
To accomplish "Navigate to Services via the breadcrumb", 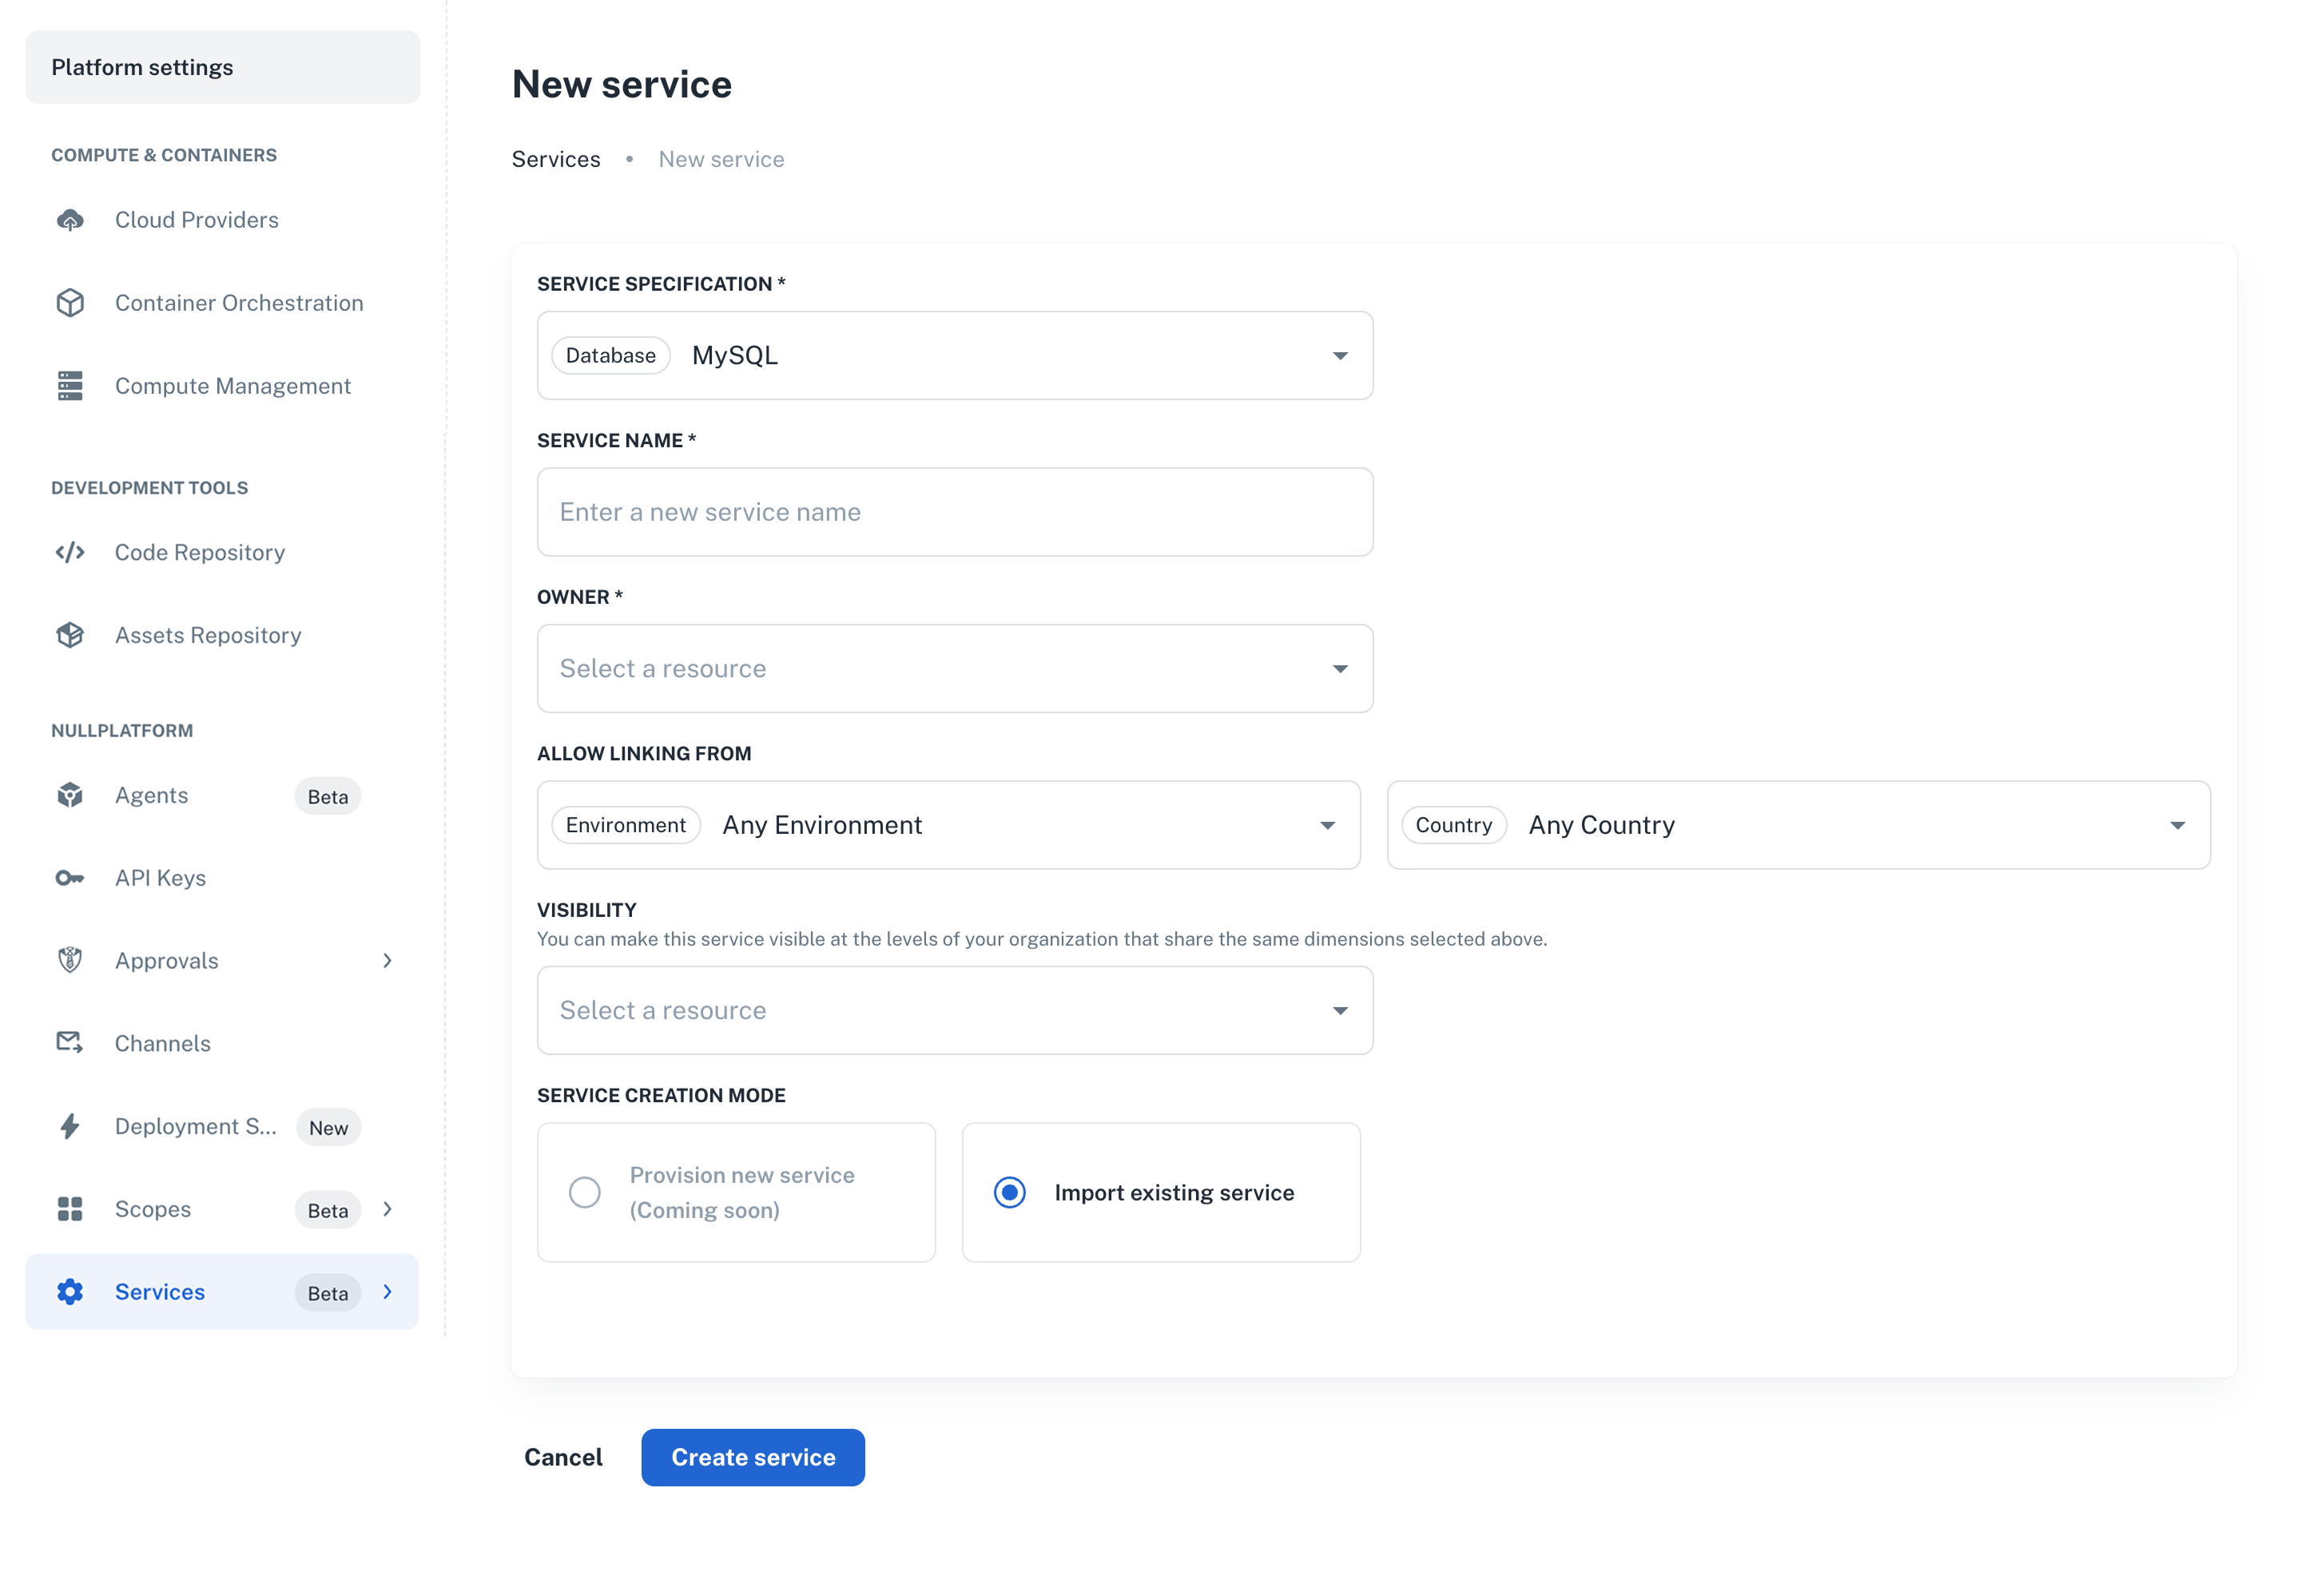I will click(x=556, y=158).
